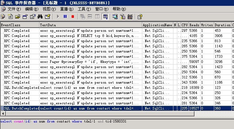The width and height of the screenshot is (234, 129).
Task: Click the CPU value 312
Action: point(184,77)
